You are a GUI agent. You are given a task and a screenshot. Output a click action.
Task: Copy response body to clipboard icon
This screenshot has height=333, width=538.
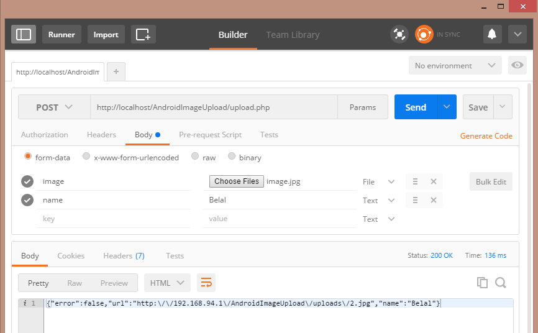click(482, 283)
